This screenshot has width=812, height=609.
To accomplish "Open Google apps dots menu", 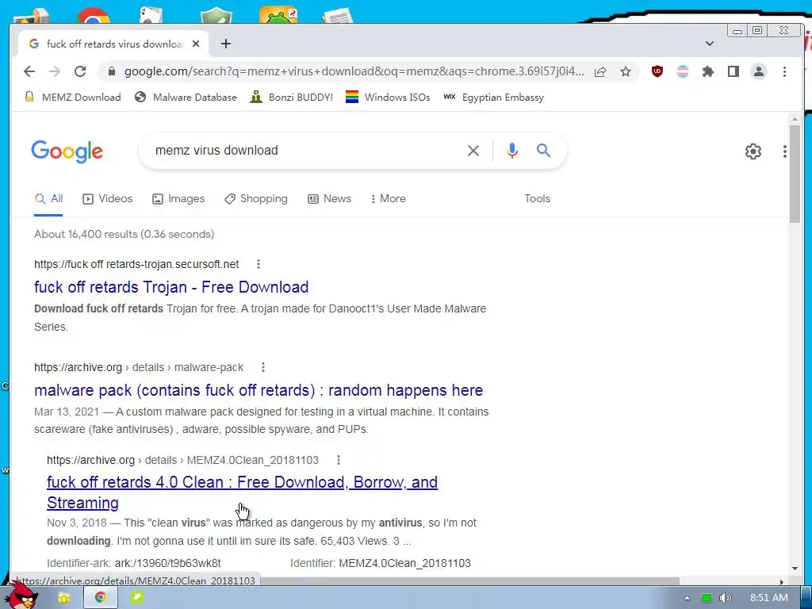I will 785,151.
